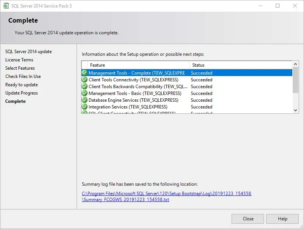This screenshot has height=229, width=304.
Task: Open the Ready to update step
Action: [21, 84]
